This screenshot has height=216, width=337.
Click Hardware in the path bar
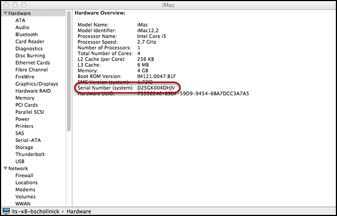point(79,212)
